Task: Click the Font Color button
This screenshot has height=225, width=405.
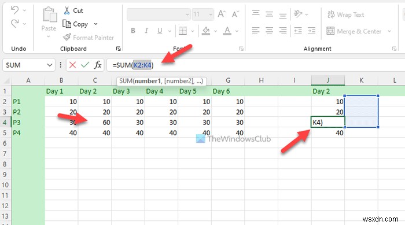Action: click(x=227, y=31)
